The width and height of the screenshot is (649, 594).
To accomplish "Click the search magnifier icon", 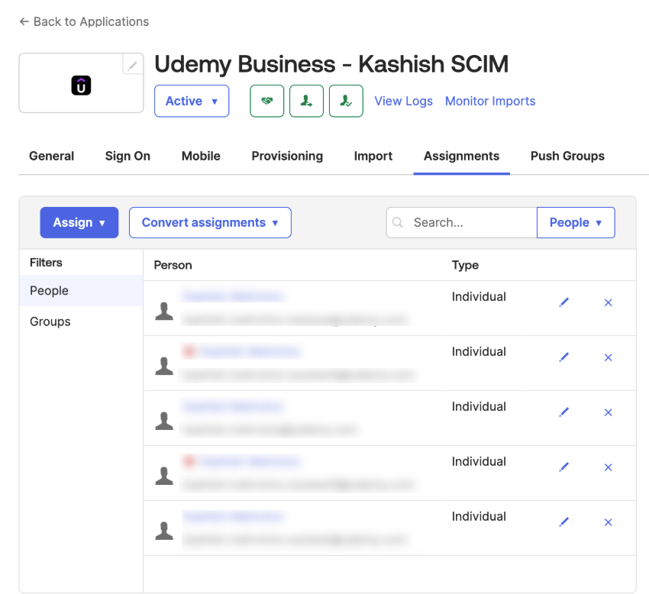I will (398, 222).
